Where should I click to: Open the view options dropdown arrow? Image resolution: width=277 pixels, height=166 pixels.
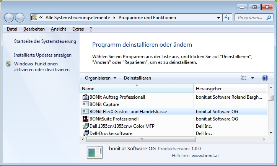pyautogui.click(x=253, y=78)
